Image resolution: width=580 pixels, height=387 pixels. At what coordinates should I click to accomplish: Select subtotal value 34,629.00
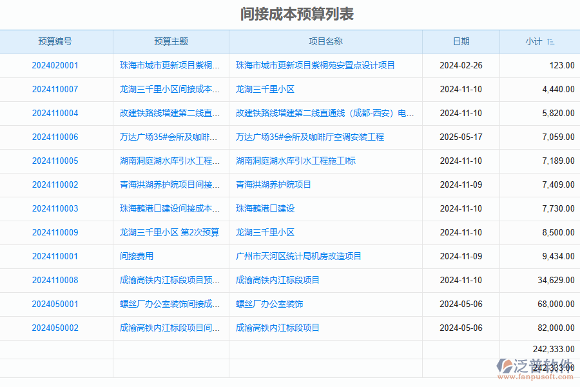click(556, 281)
